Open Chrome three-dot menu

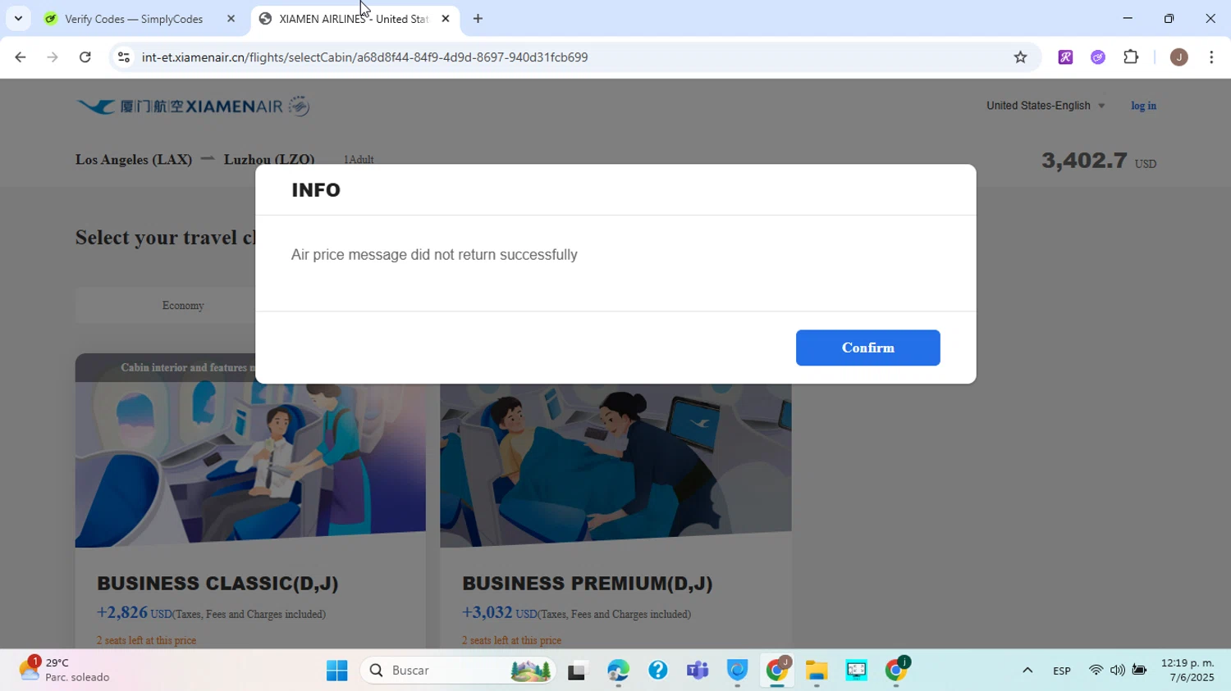coord(1211,57)
